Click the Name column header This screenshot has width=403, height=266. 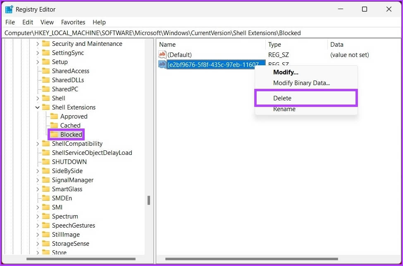pyautogui.click(x=211, y=45)
